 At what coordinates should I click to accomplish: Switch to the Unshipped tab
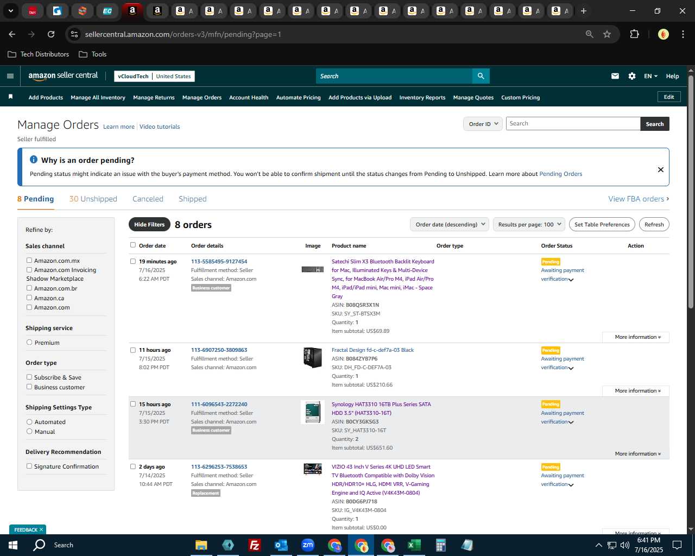[93, 199]
